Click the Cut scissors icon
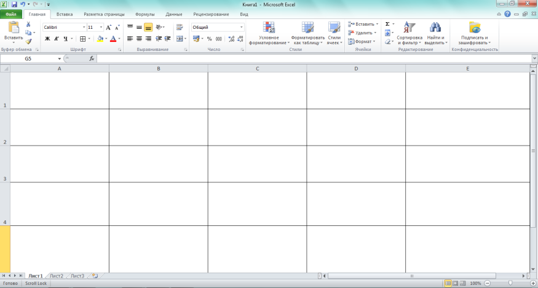This screenshot has width=538, height=288. (x=28, y=25)
